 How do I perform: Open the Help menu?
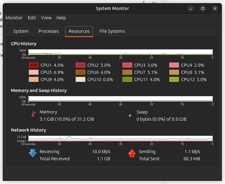(x=61, y=18)
